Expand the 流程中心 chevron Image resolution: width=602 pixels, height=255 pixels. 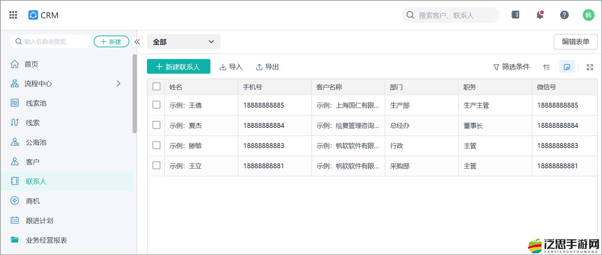(118, 84)
